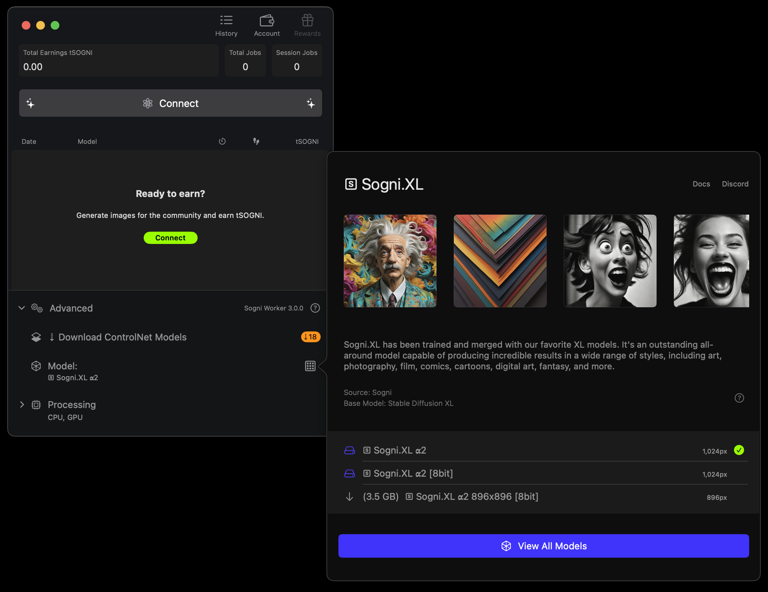Download the Sogni.XL α2 896x896 model arrow
The width and height of the screenshot is (768, 592).
point(349,497)
